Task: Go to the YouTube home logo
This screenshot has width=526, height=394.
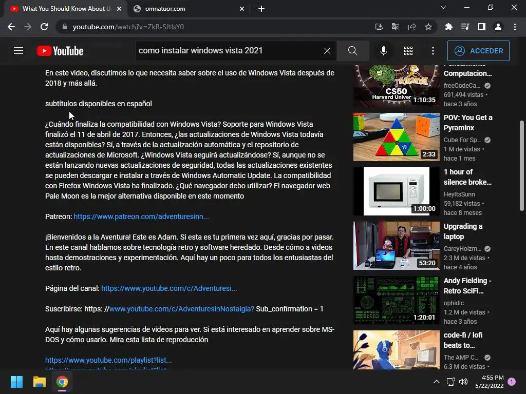Action: pyautogui.click(x=60, y=51)
